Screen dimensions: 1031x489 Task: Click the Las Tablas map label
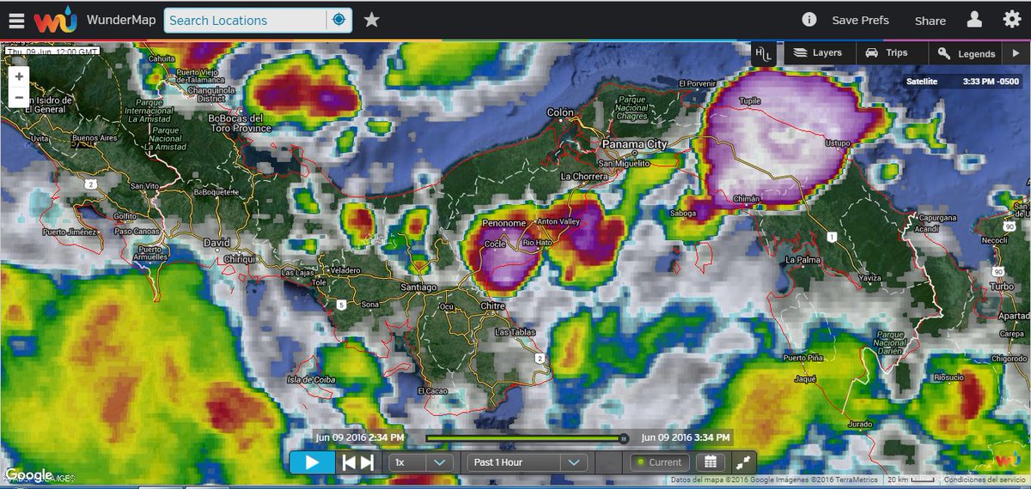point(515,332)
